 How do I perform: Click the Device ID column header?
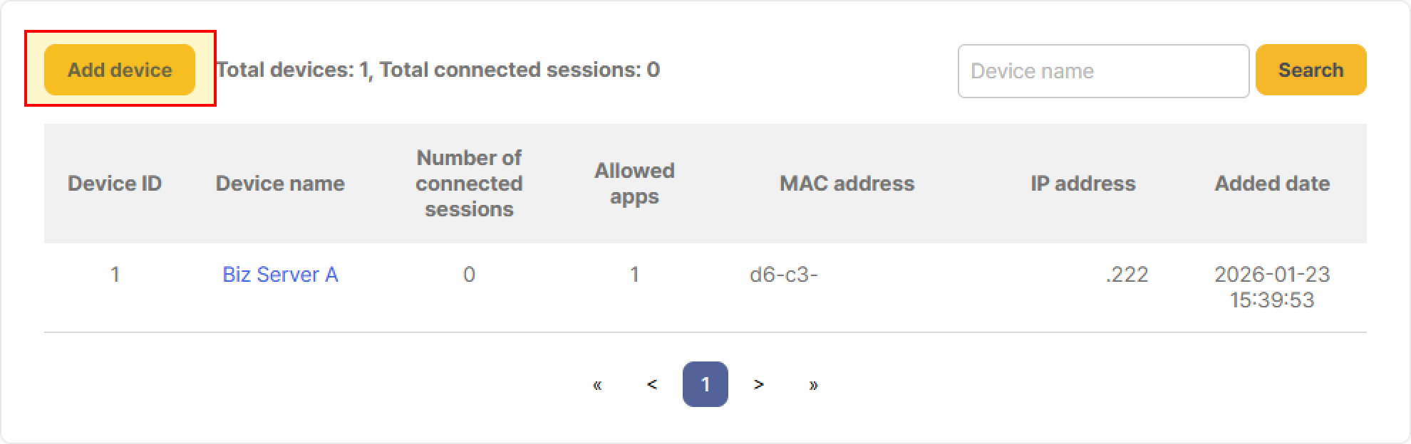115,184
